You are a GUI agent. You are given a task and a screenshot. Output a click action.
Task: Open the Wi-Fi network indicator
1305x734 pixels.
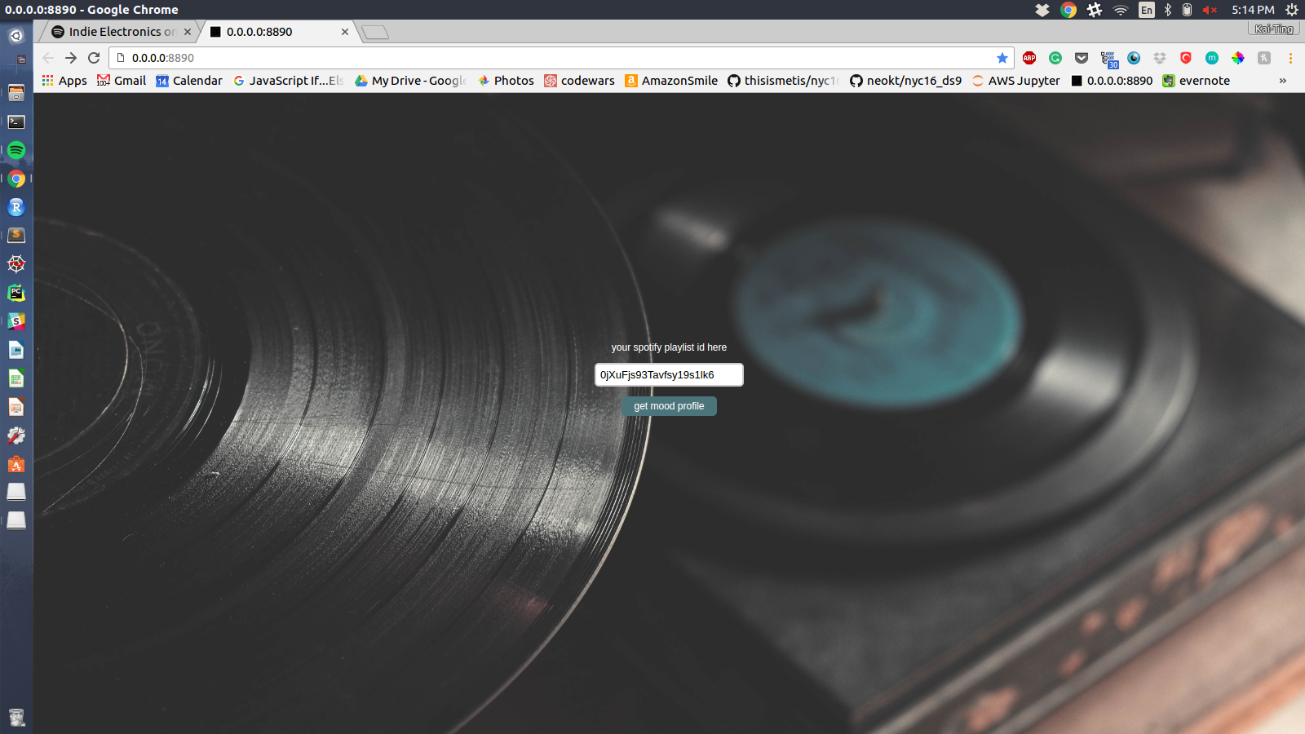click(1121, 10)
